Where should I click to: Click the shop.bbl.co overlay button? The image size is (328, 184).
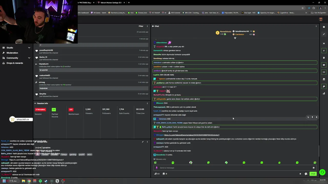pyautogui.click(x=21, y=119)
